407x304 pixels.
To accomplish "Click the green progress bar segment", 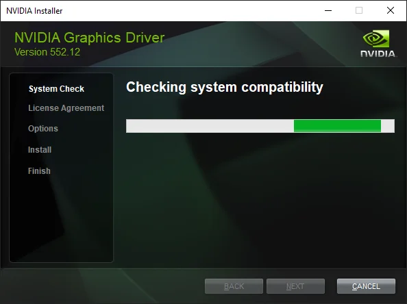I will pyautogui.click(x=337, y=126).
